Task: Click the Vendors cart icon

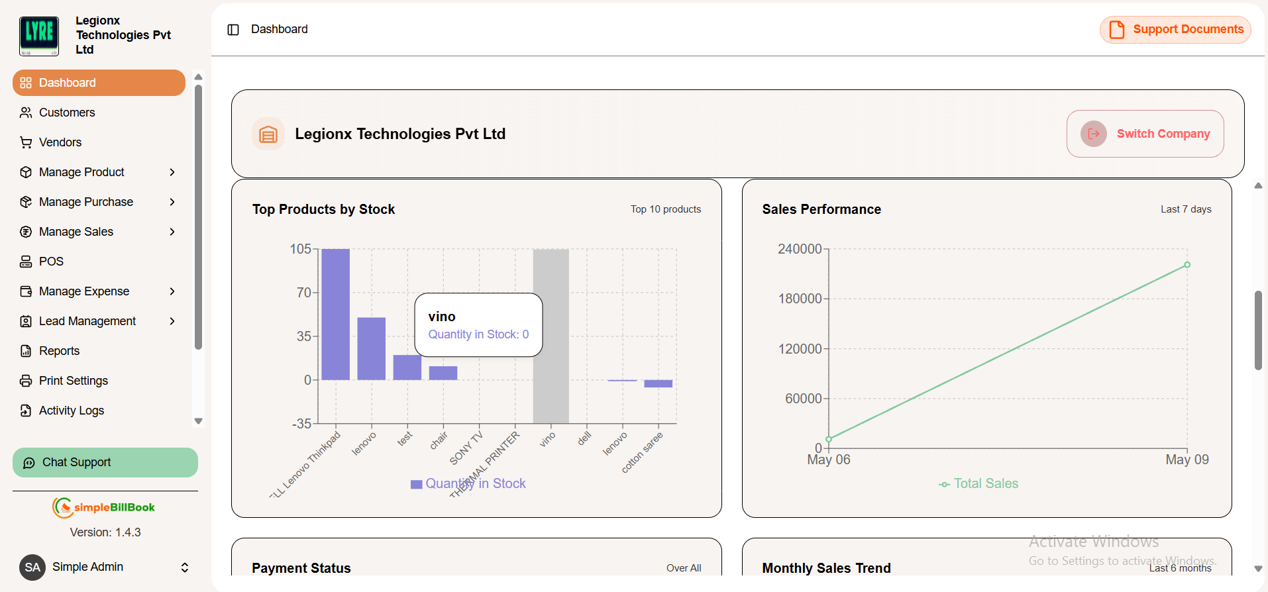Action: pos(26,142)
